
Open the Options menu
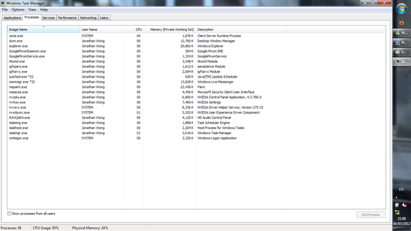18,10
